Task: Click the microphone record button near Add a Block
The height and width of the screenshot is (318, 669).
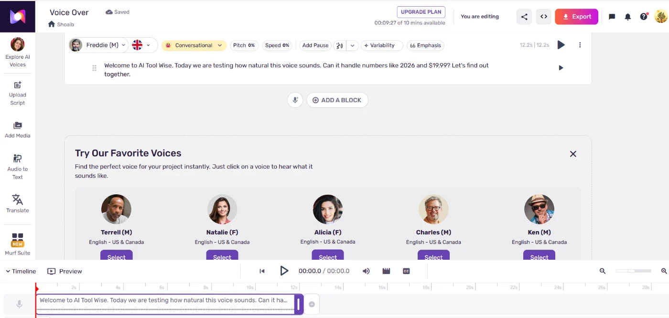Action: coord(295,100)
